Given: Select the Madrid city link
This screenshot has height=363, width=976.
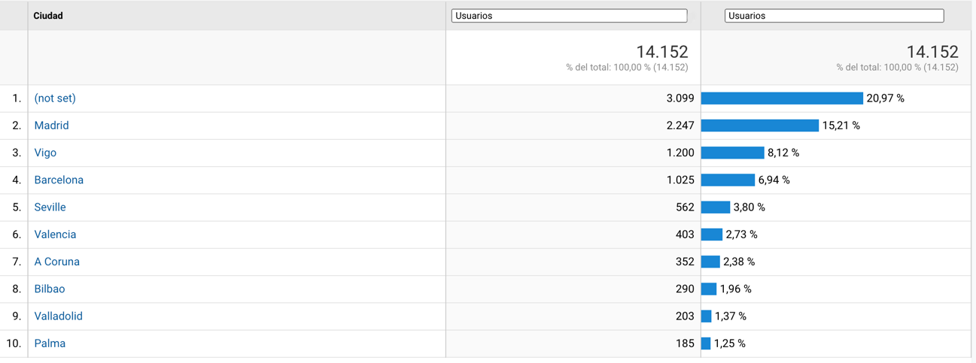Looking at the screenshot, I should [51, 126].
